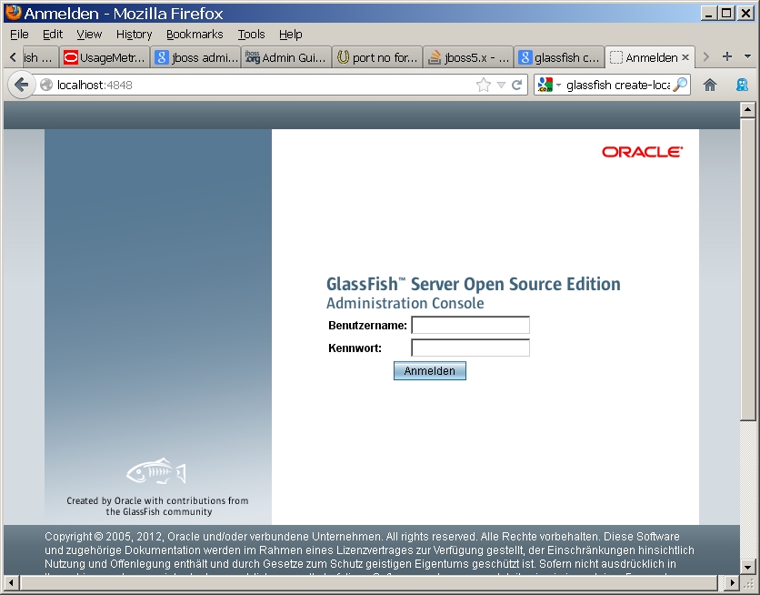The width and height of the screenshot is (760, 595).
Task: Show the URL history dropdown arrow
Action: [501, 86]
